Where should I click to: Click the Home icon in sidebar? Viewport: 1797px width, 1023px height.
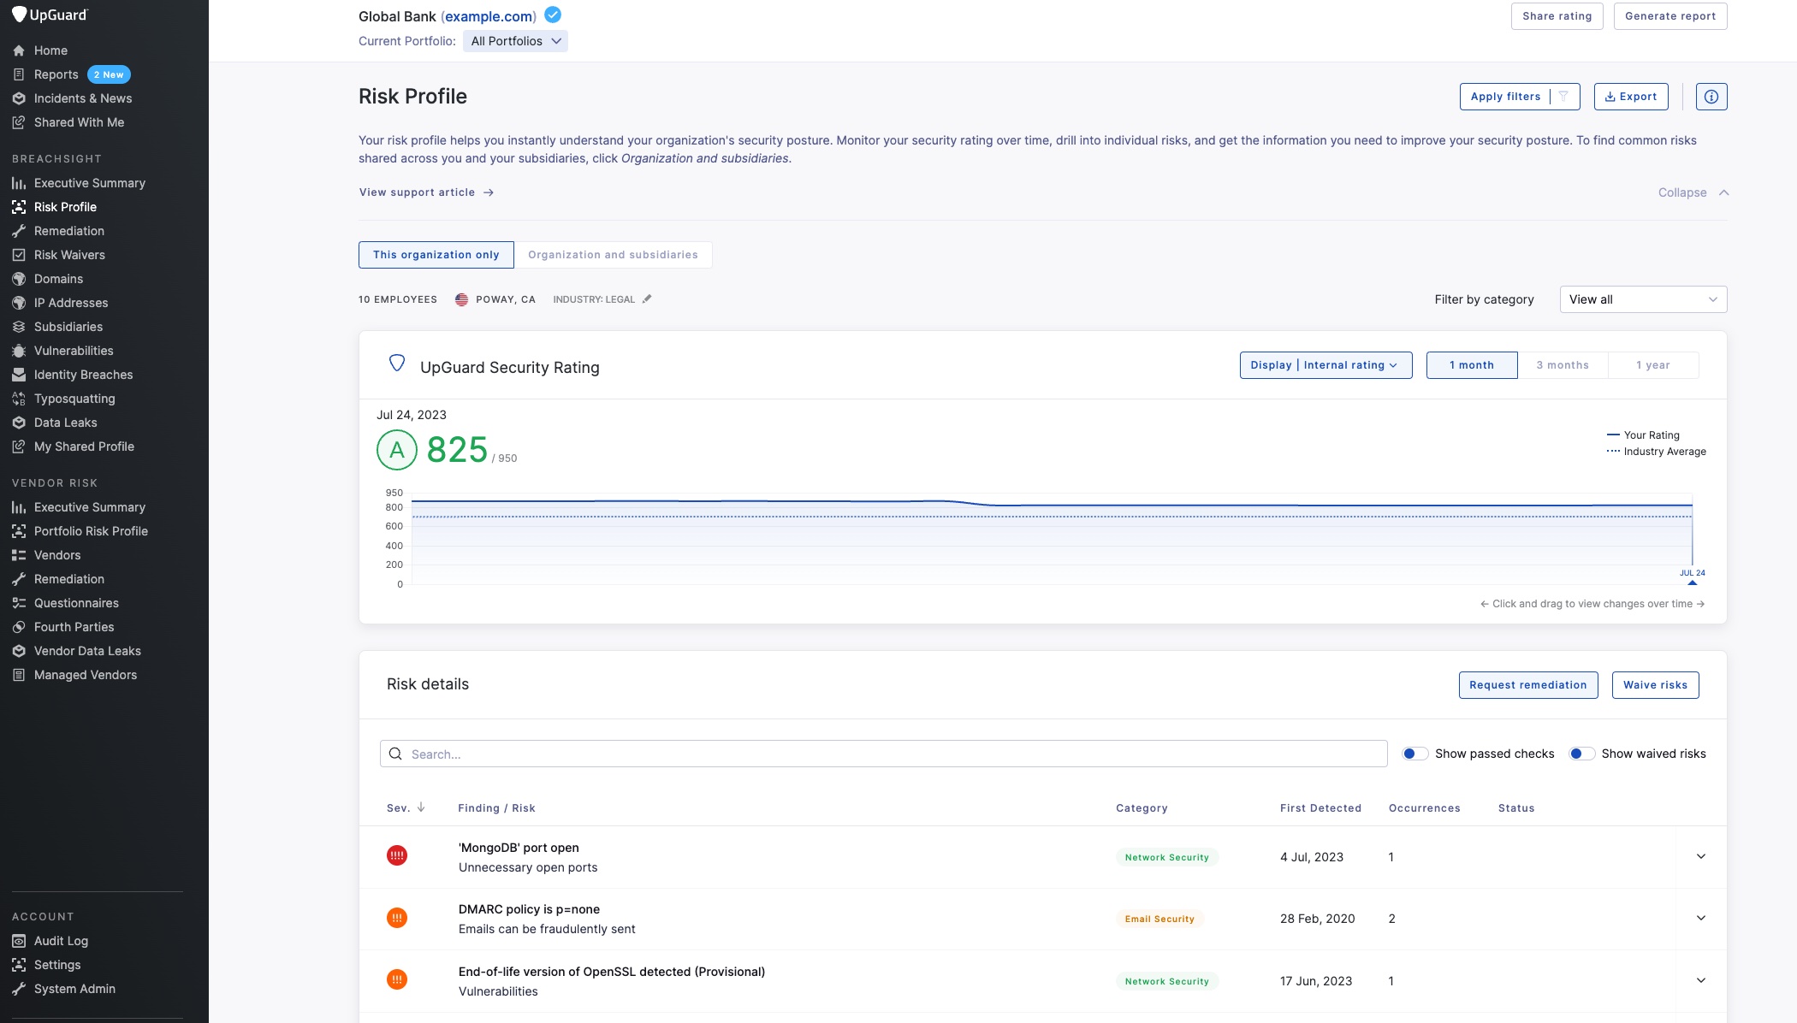pos(19,50)
